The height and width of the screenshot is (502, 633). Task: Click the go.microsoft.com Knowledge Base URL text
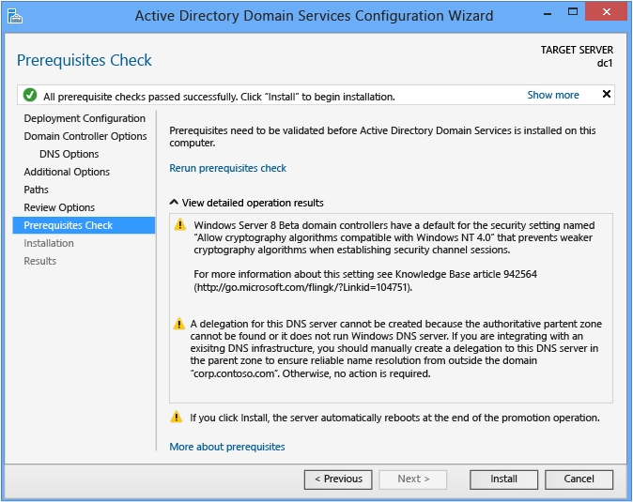tap(302, 287)
